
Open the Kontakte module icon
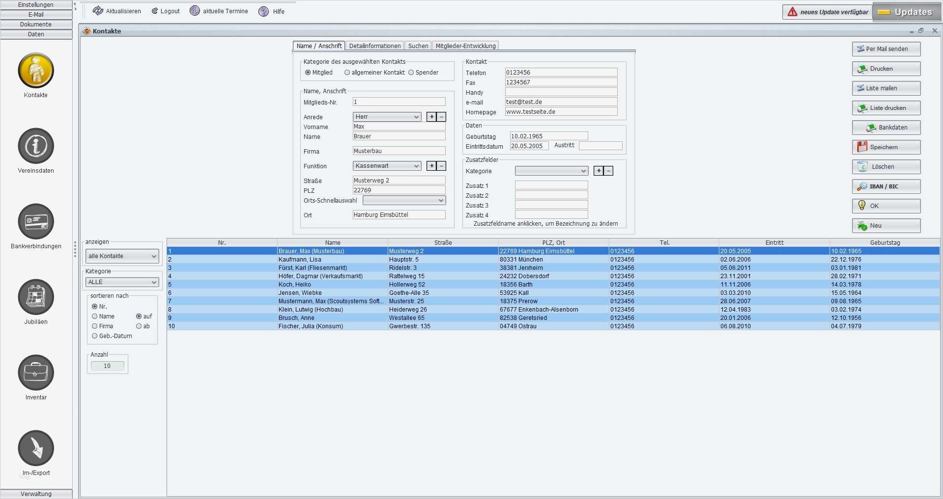36,71
